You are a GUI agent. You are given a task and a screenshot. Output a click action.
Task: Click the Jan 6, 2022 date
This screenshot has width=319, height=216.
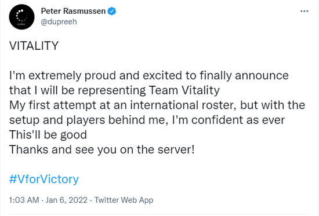(67, 200)
